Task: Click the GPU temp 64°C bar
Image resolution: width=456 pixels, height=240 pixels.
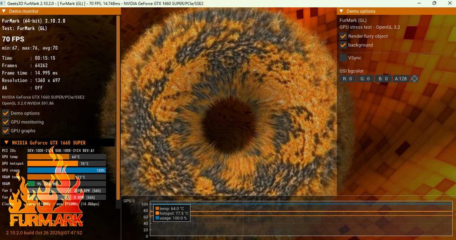Action: (x=67, y=157)
